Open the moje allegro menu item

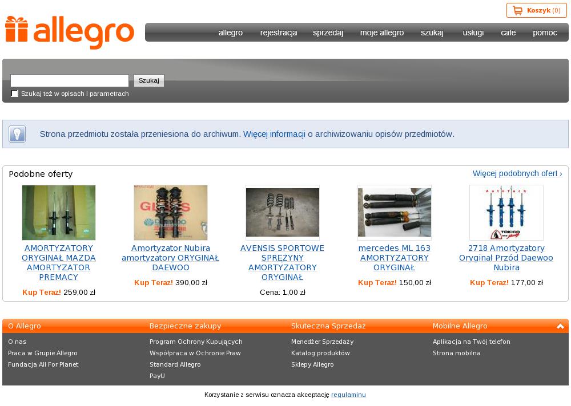[381, 33]
